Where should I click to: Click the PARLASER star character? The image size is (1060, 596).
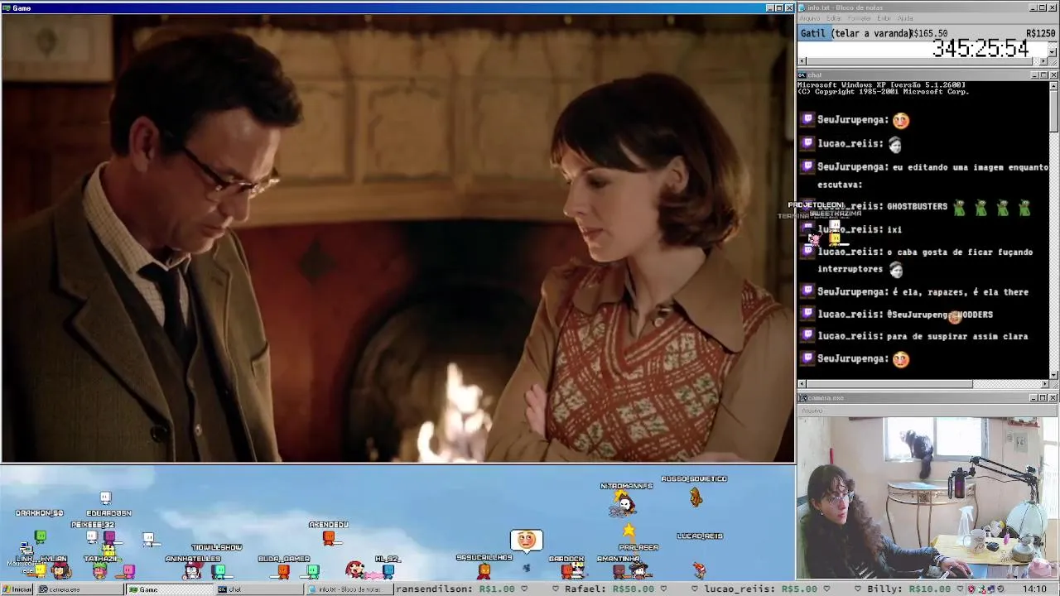point(629,530)
